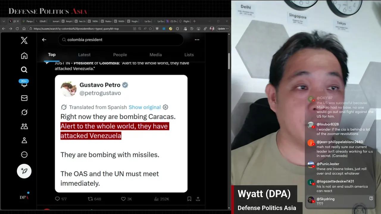
Task: Switch to the 'Parqu' browser tab
Action: click(x=28, y=21)
